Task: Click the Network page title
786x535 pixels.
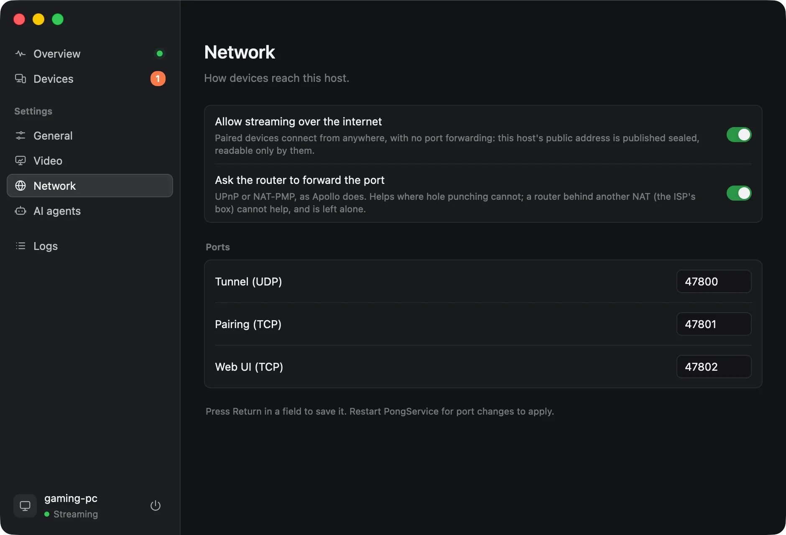Action: 240,52
